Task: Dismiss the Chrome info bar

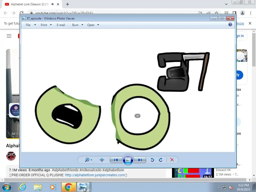Action: coord(250,23)
